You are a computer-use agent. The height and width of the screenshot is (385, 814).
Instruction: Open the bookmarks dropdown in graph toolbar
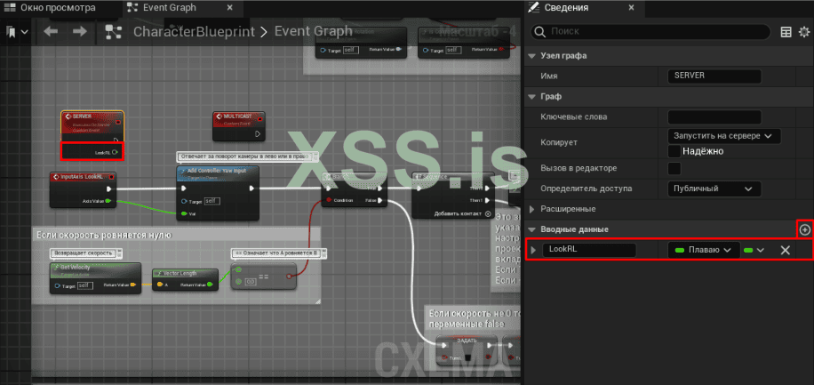[17, 32]
